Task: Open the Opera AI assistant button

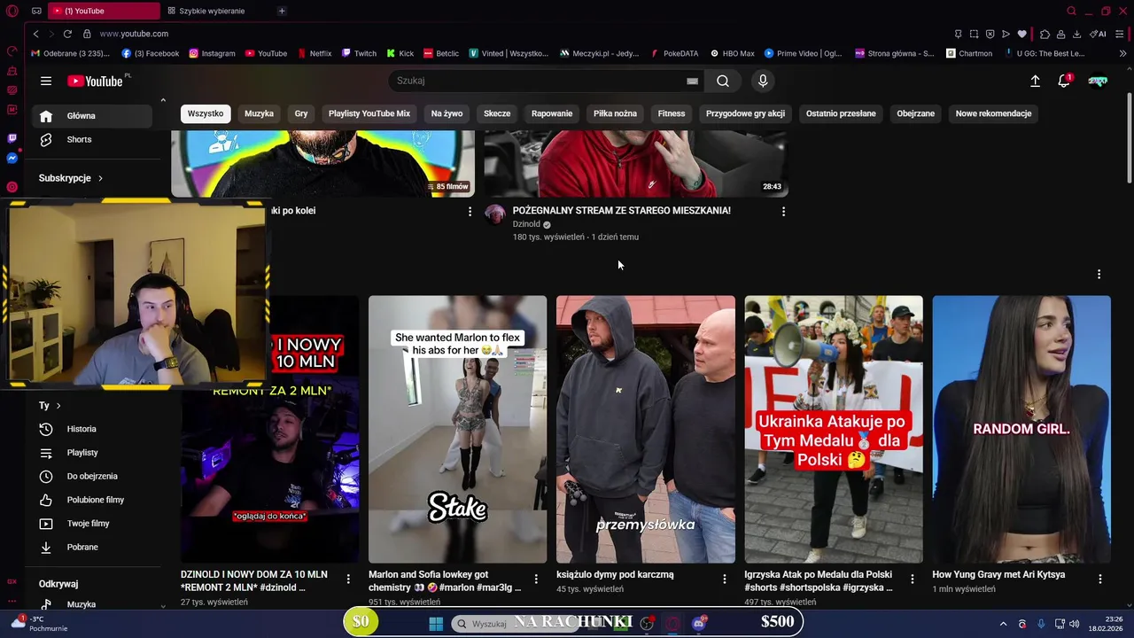Action: click(x=1098, y=34)
